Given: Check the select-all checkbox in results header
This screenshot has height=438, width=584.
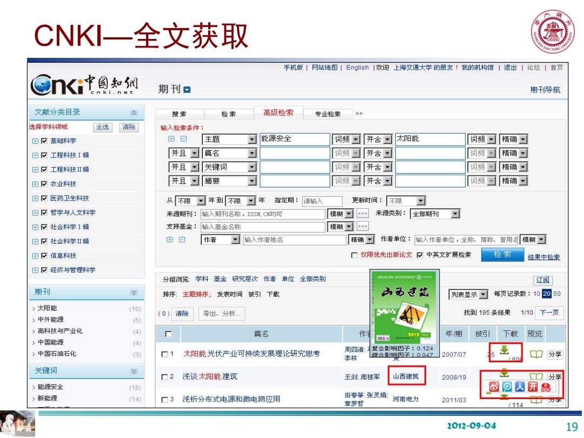Looking at the screenshot, I should point(168,334).
